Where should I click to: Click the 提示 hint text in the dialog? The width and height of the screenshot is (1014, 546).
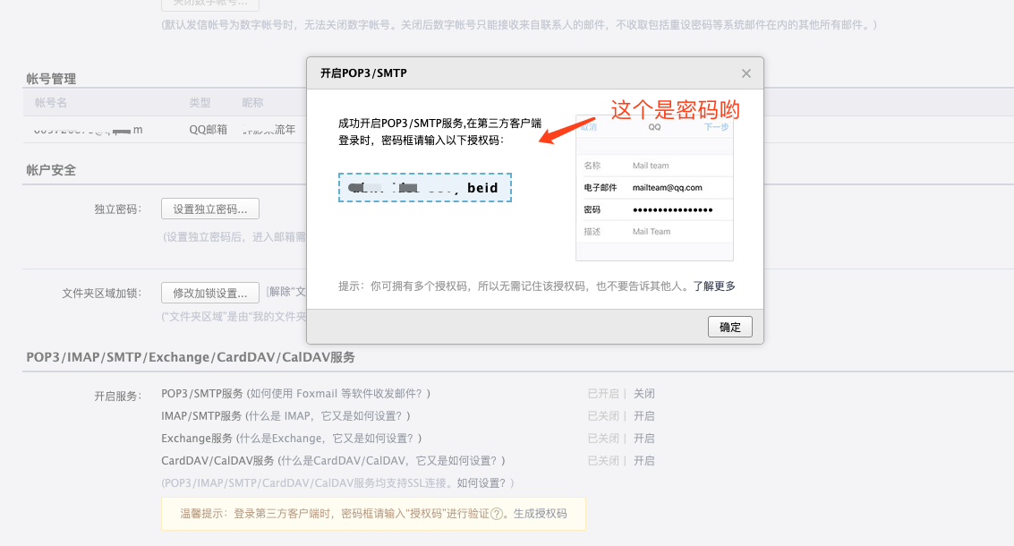pyautogui.click(x=516, y=286)
